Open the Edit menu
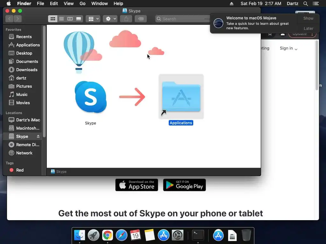The image size is (326, 244). pos(54,3)
